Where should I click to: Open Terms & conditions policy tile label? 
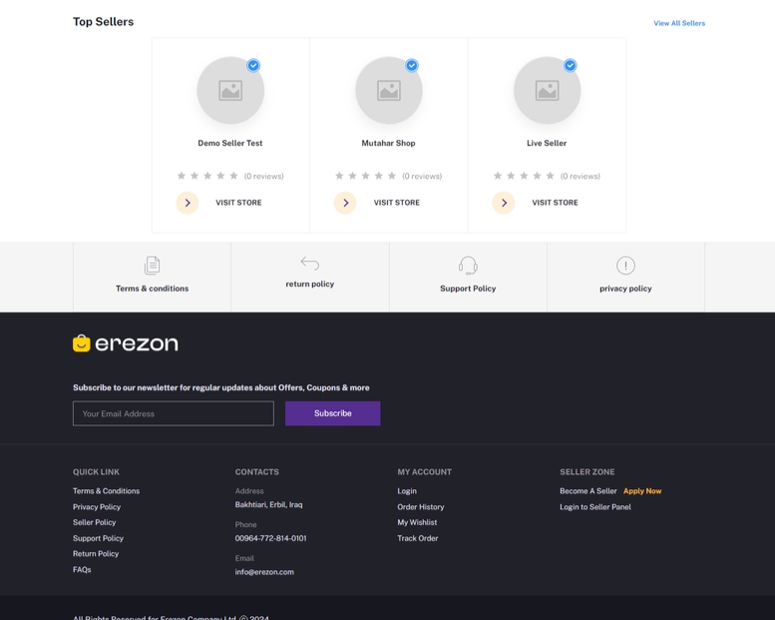click(x=153, y=289)
